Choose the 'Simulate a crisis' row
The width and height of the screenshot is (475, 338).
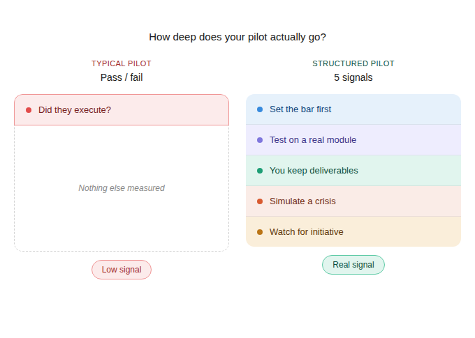click(353, 201)
